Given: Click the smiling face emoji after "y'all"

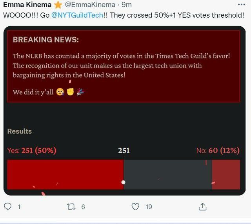Looking at the screenshot, I should click(60, 92).
